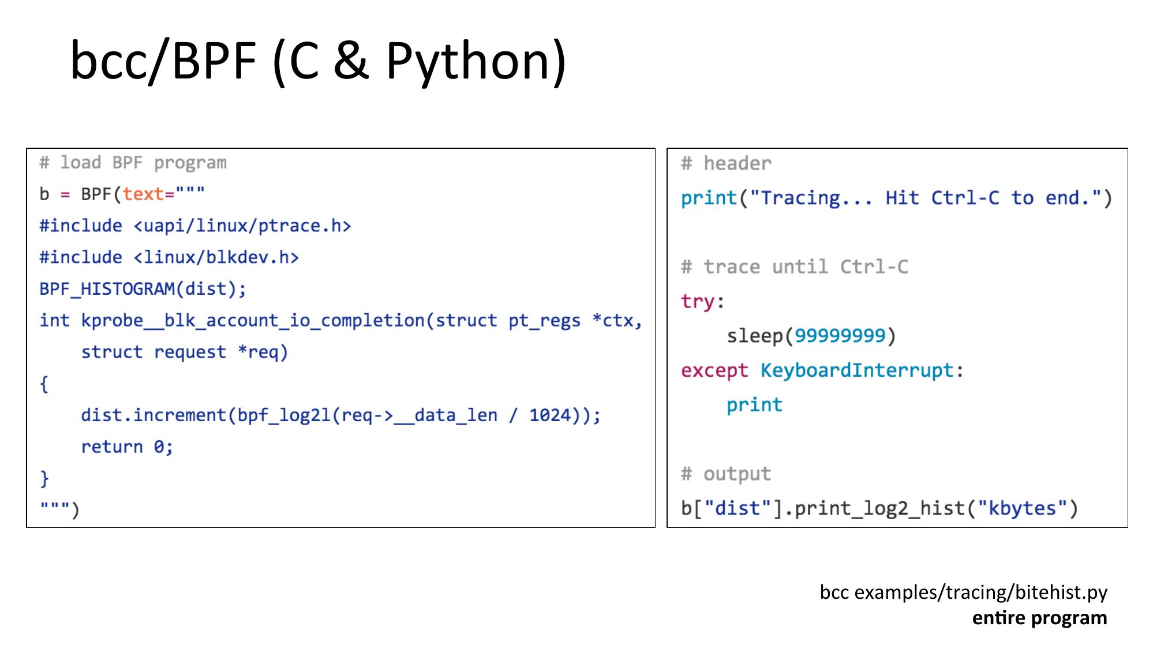This screenshot has width=1153, height=649.
Task: Click the print Tracing Hit Ctrl-C line
Action: (896, 198)
